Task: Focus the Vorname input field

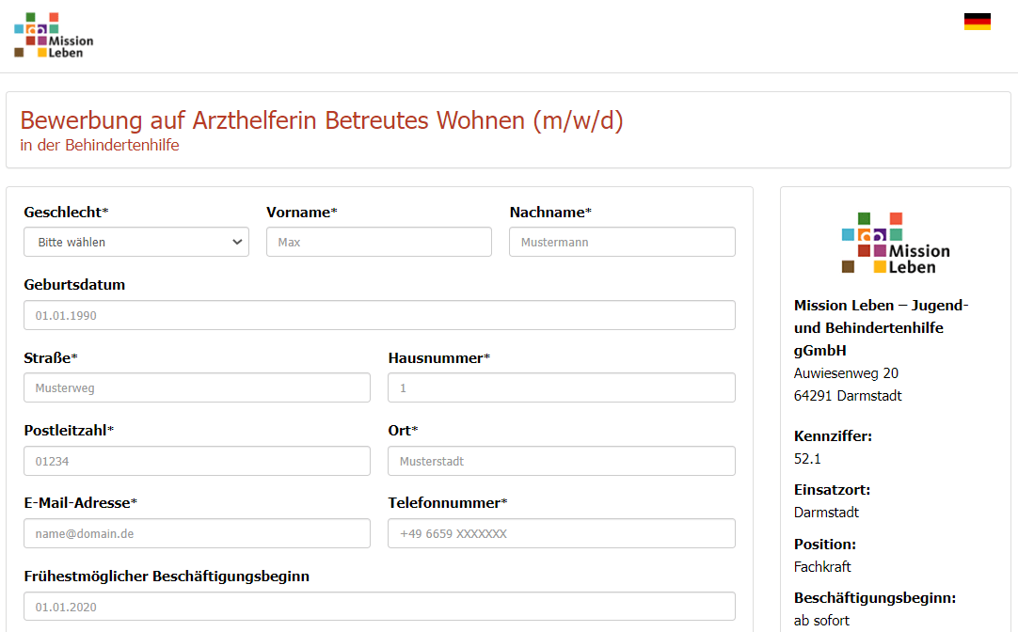Action: click(x=378, y=242)
